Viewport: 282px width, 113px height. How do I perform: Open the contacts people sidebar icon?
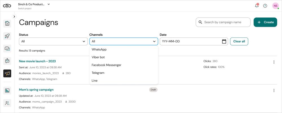point(7,103)
